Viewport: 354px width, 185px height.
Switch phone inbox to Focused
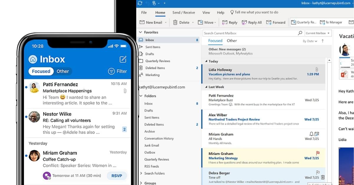[x=41, y=71]
